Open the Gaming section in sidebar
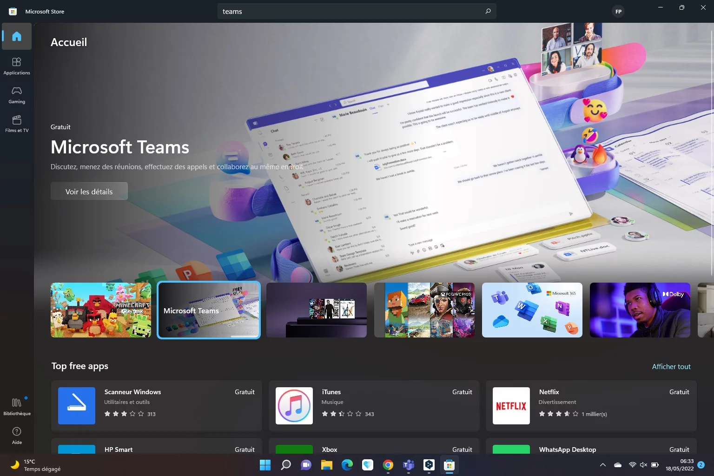The height and width of the screenshot is (476, 714). click(x=17, y=95)
